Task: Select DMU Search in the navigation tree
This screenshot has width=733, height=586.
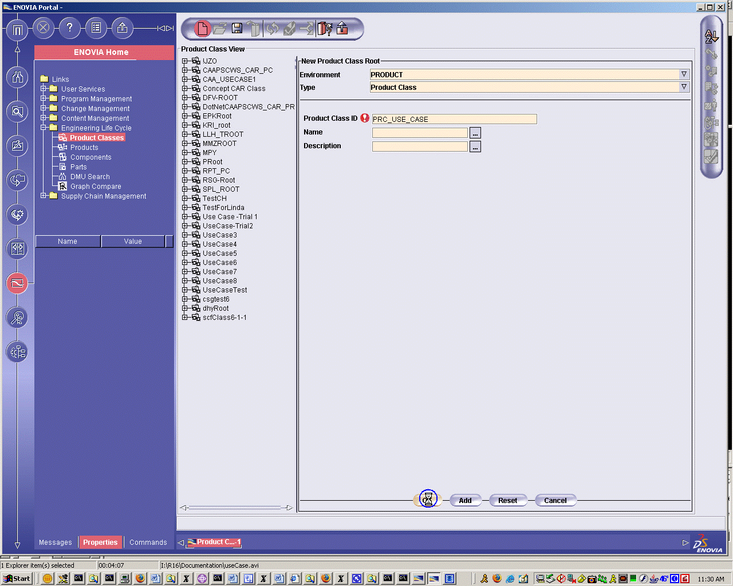Action: coord(90,177)
